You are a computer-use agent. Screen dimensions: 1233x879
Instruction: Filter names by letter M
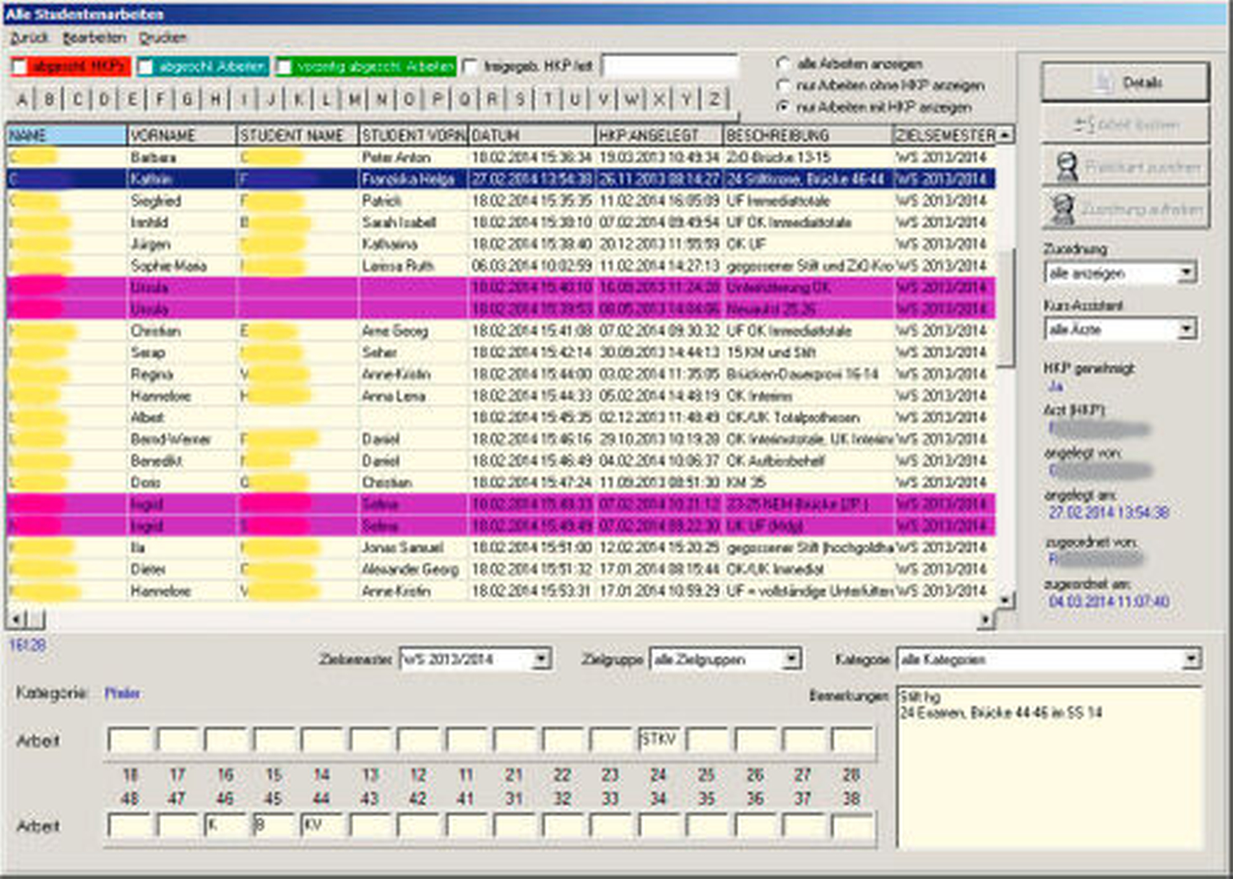(x=354, y=99)
